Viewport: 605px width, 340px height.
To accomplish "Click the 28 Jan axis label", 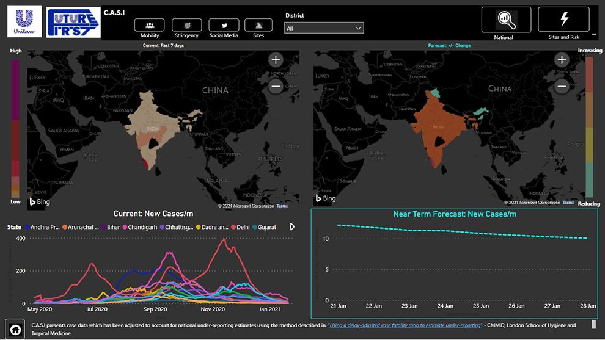I will pyautogui.click(x=588, y=306).
